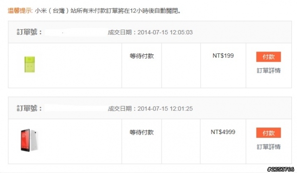Image resolution: width=297 pixels, height=173 pixels.
Task: Open 訂單詳情 for the NT$199 order
Action: (x=269, y=70)
